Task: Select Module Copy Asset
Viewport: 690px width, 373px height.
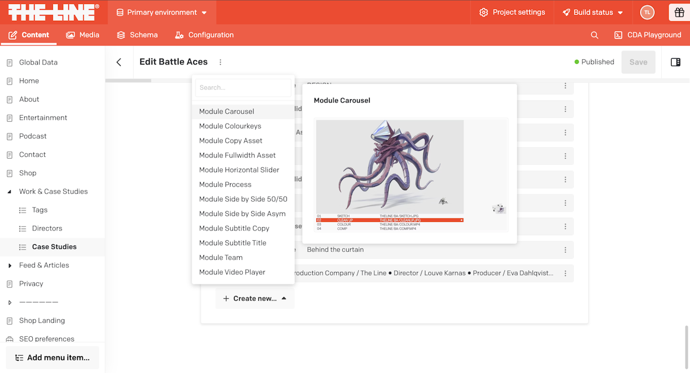Action: (243, 141)
